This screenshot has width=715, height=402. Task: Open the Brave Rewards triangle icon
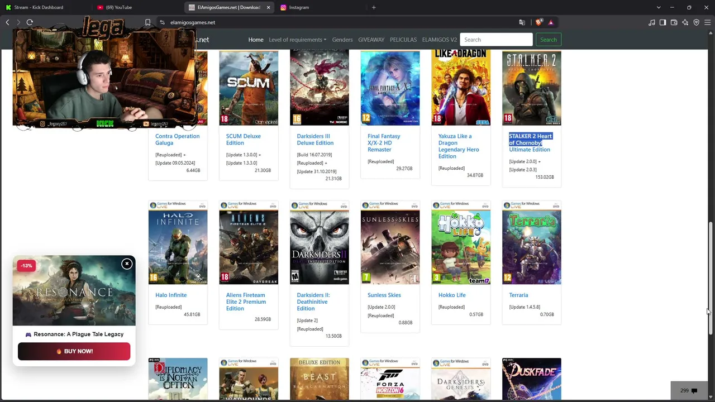click(x=551, y=22)
